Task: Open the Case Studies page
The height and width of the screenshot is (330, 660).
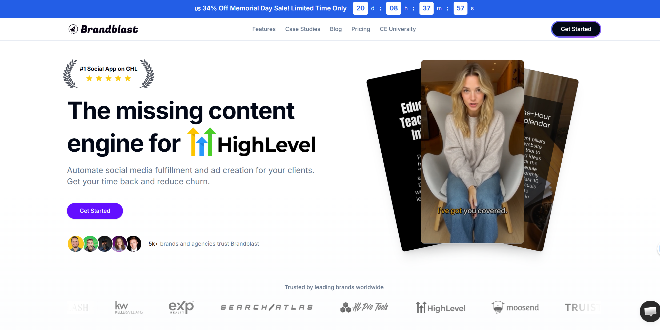Action: pyautogui.click(x=303, y=29)
